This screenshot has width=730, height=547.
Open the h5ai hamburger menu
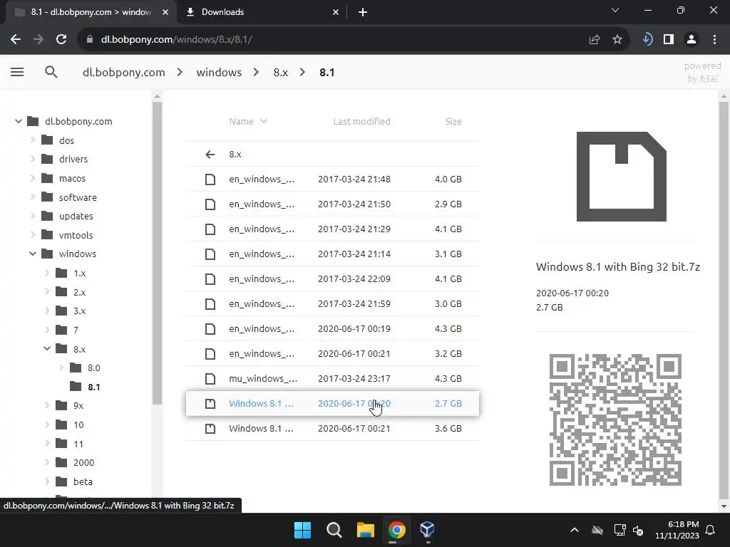click(x=17, y=72)
